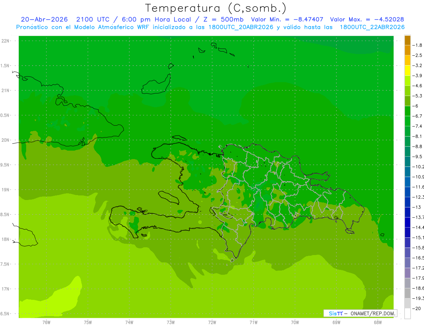Click the orange -1.8 colorbar swatch

(407, 40)
